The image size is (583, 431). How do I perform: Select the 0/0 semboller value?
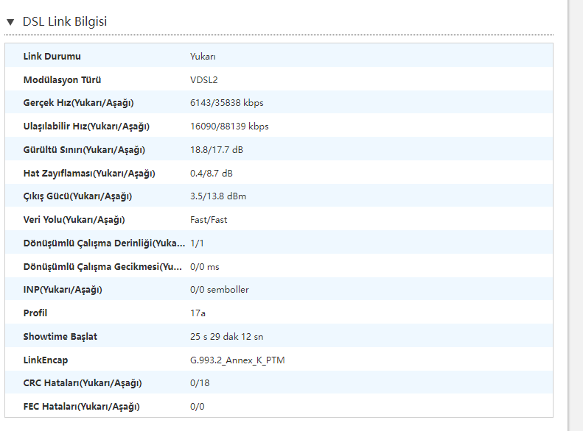pos(220,290)
